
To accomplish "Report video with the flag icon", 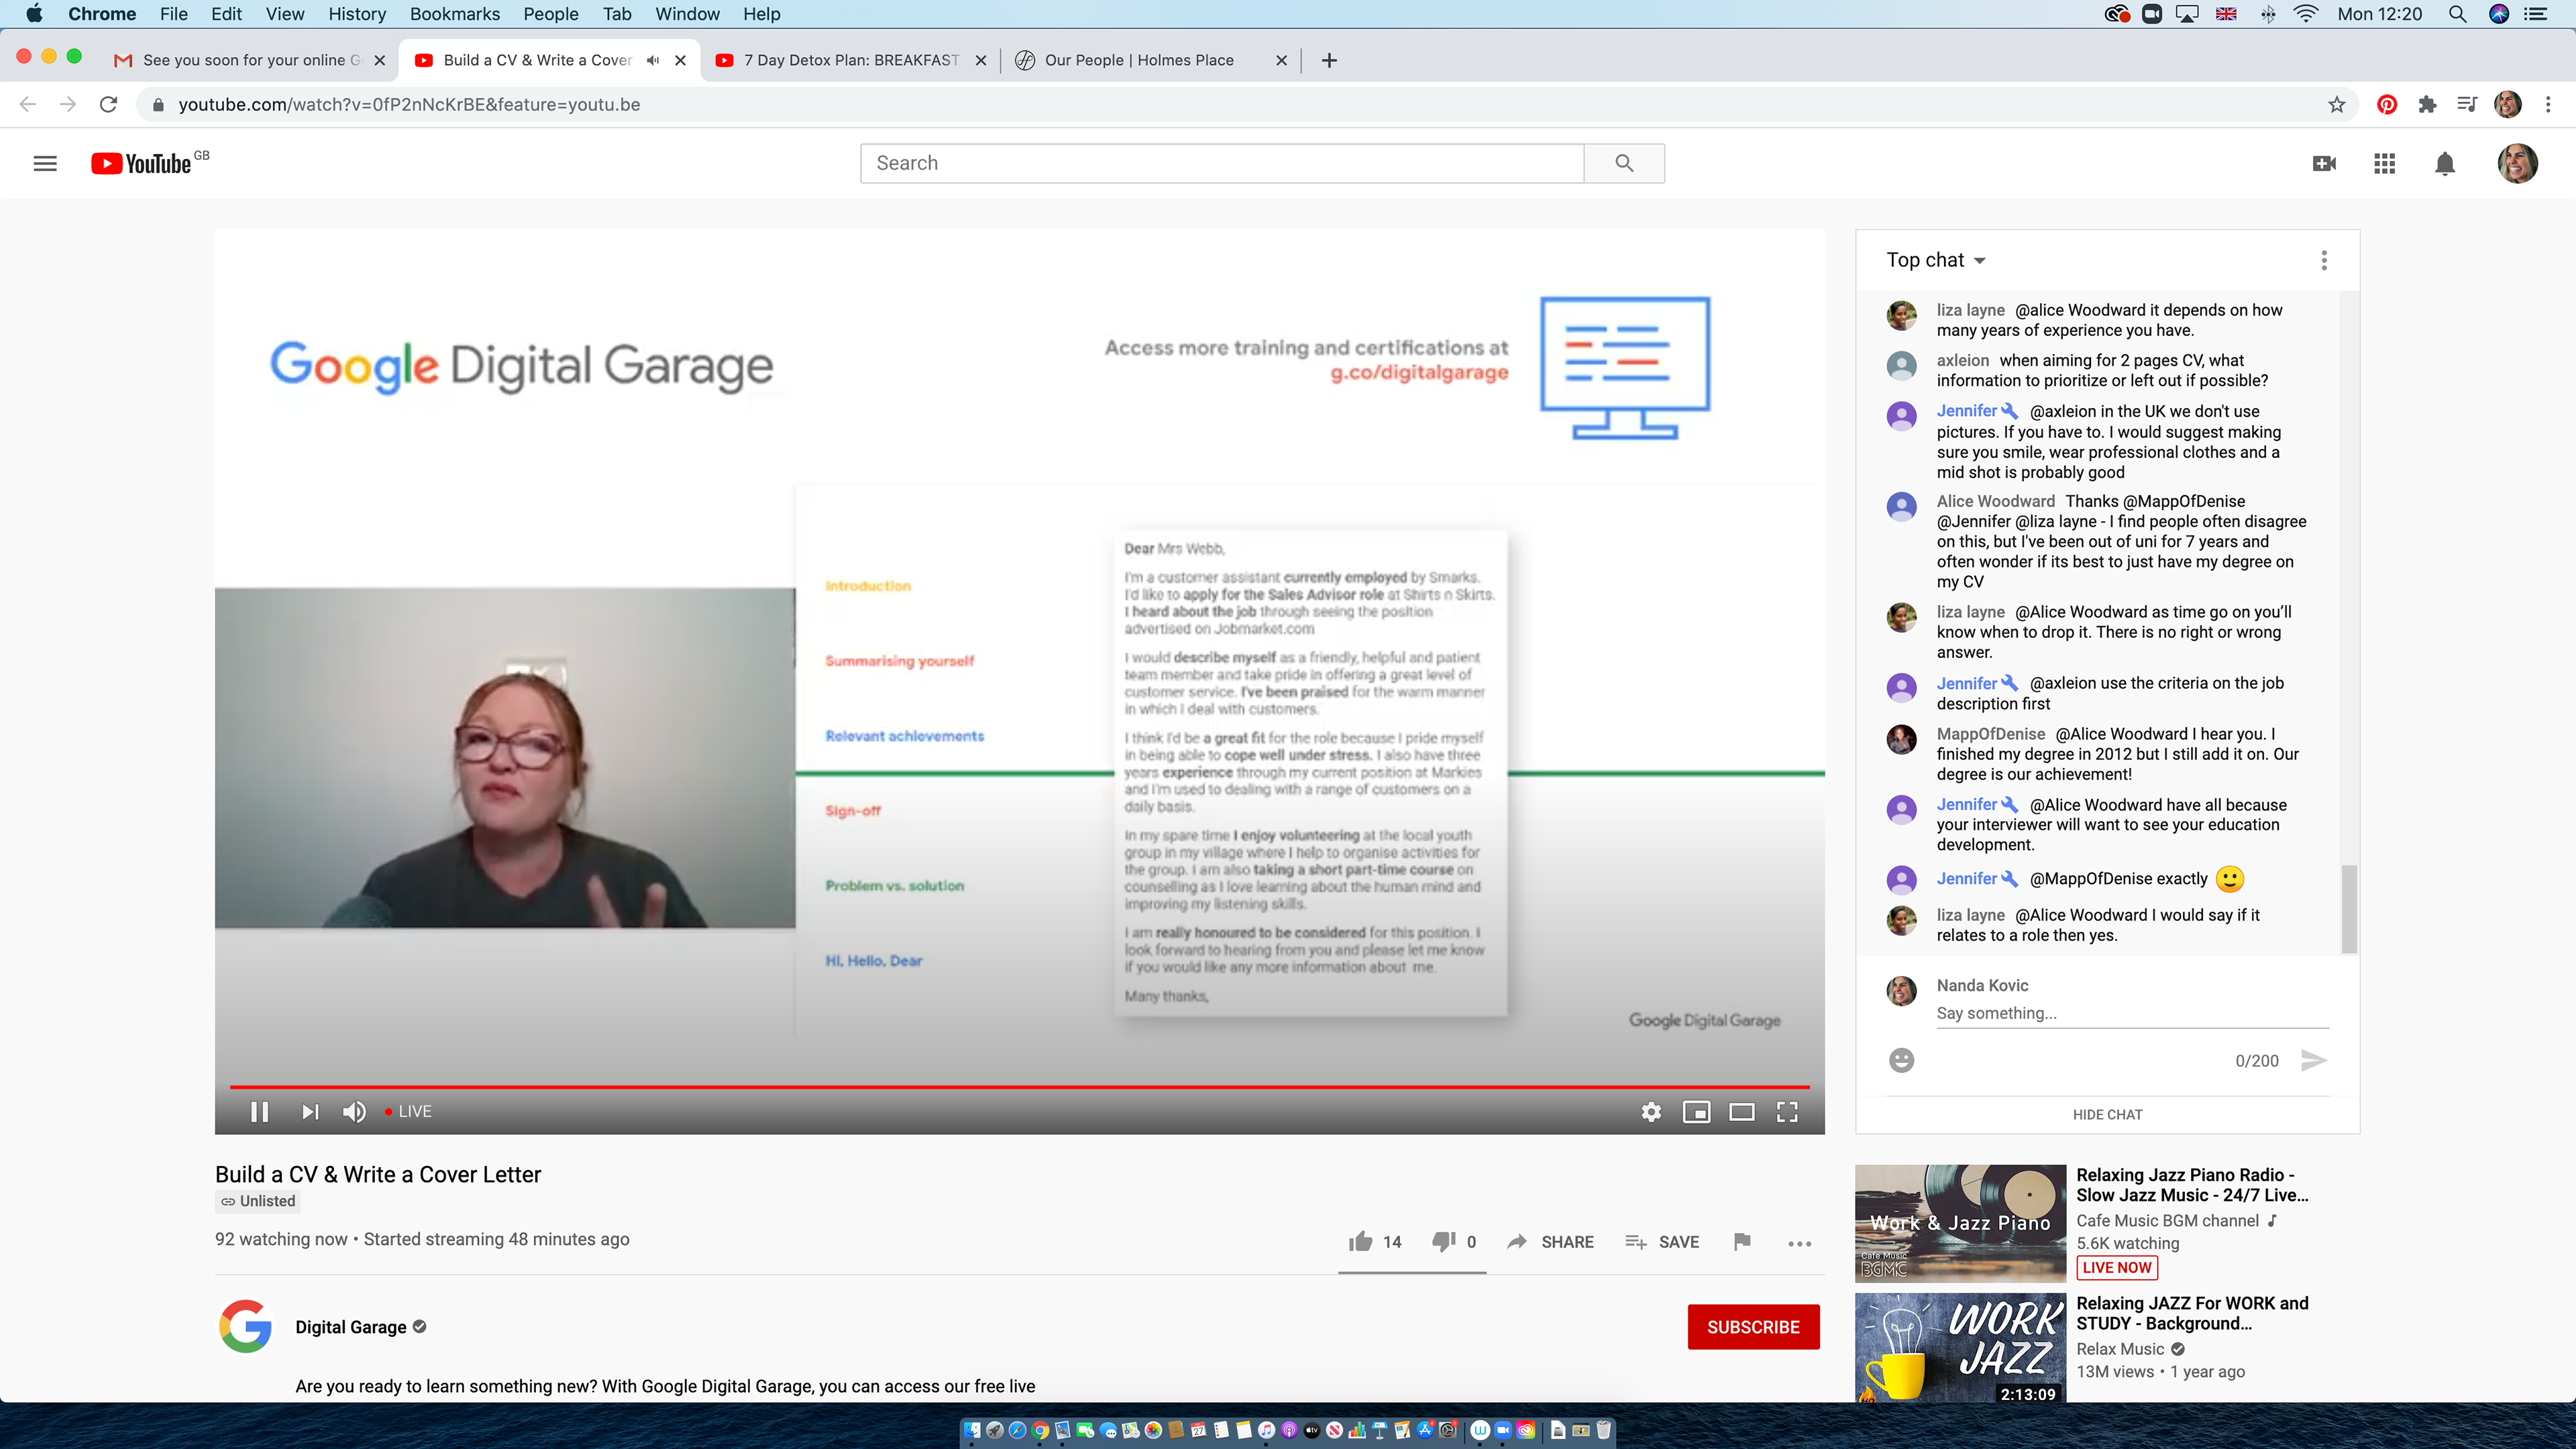I will coord(1742,1241).
